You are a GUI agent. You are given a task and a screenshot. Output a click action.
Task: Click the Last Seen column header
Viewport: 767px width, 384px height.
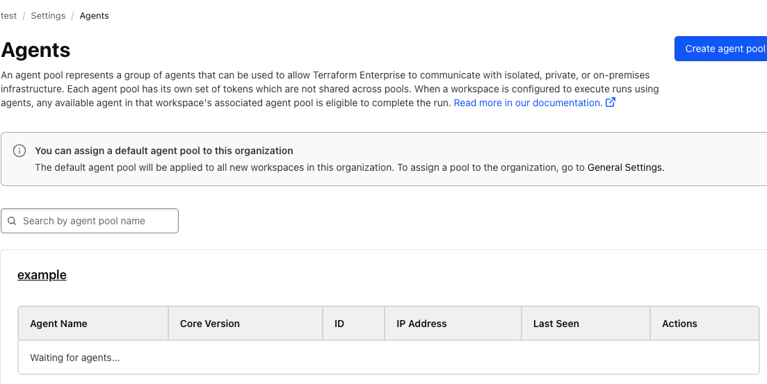tap(556, 324)
